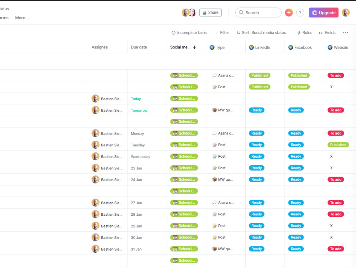
Task: Open Sort: Social media status menu
Action: [261, 33]
